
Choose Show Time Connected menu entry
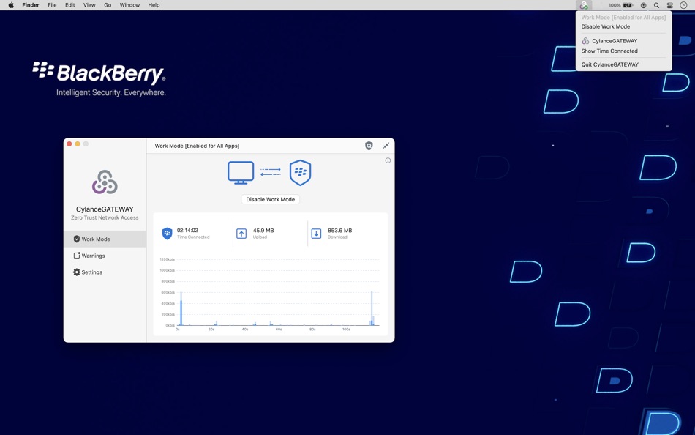coord(609,51)
